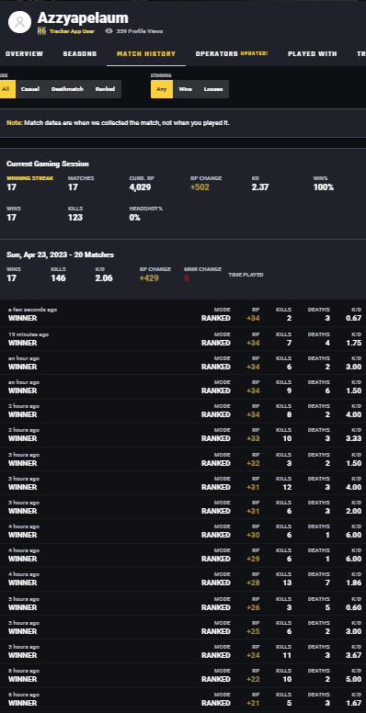This screenshot has height=713, width=366.
Task: Show only Losses standing
Action: (213, 89)
